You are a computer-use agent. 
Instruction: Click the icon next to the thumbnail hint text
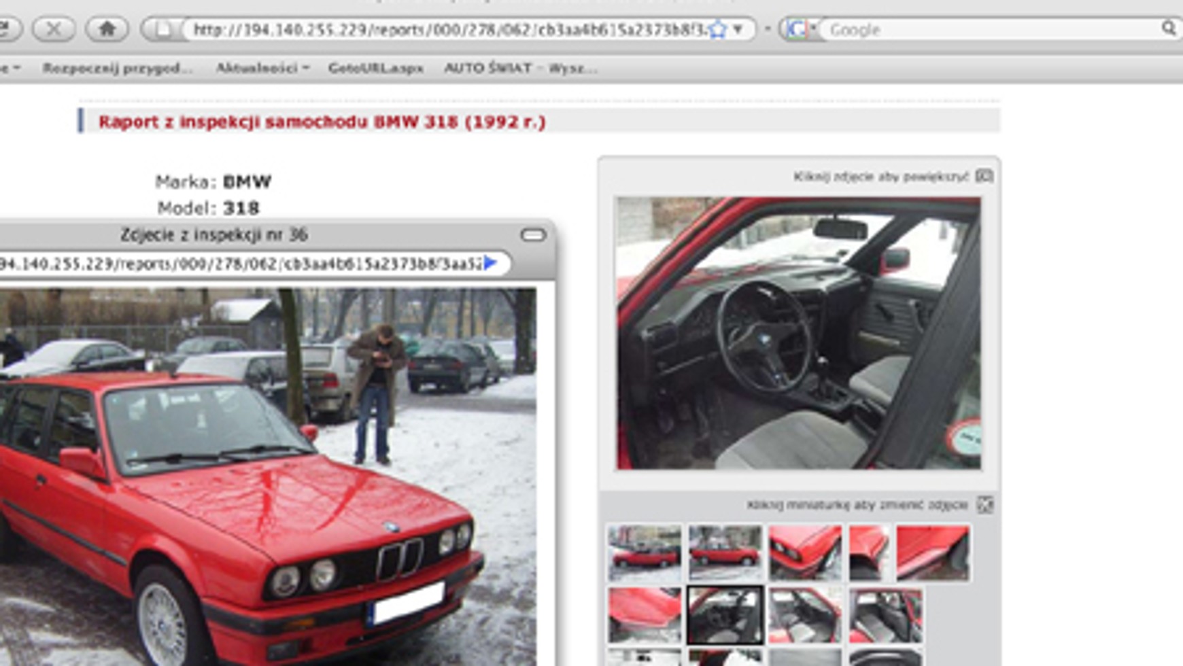click(984, 505)
